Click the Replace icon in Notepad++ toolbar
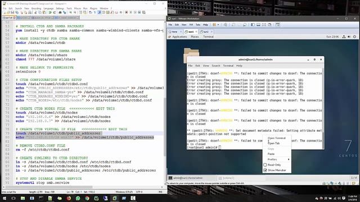This screenshot has width=360, height=202. (x=65, y=12)
